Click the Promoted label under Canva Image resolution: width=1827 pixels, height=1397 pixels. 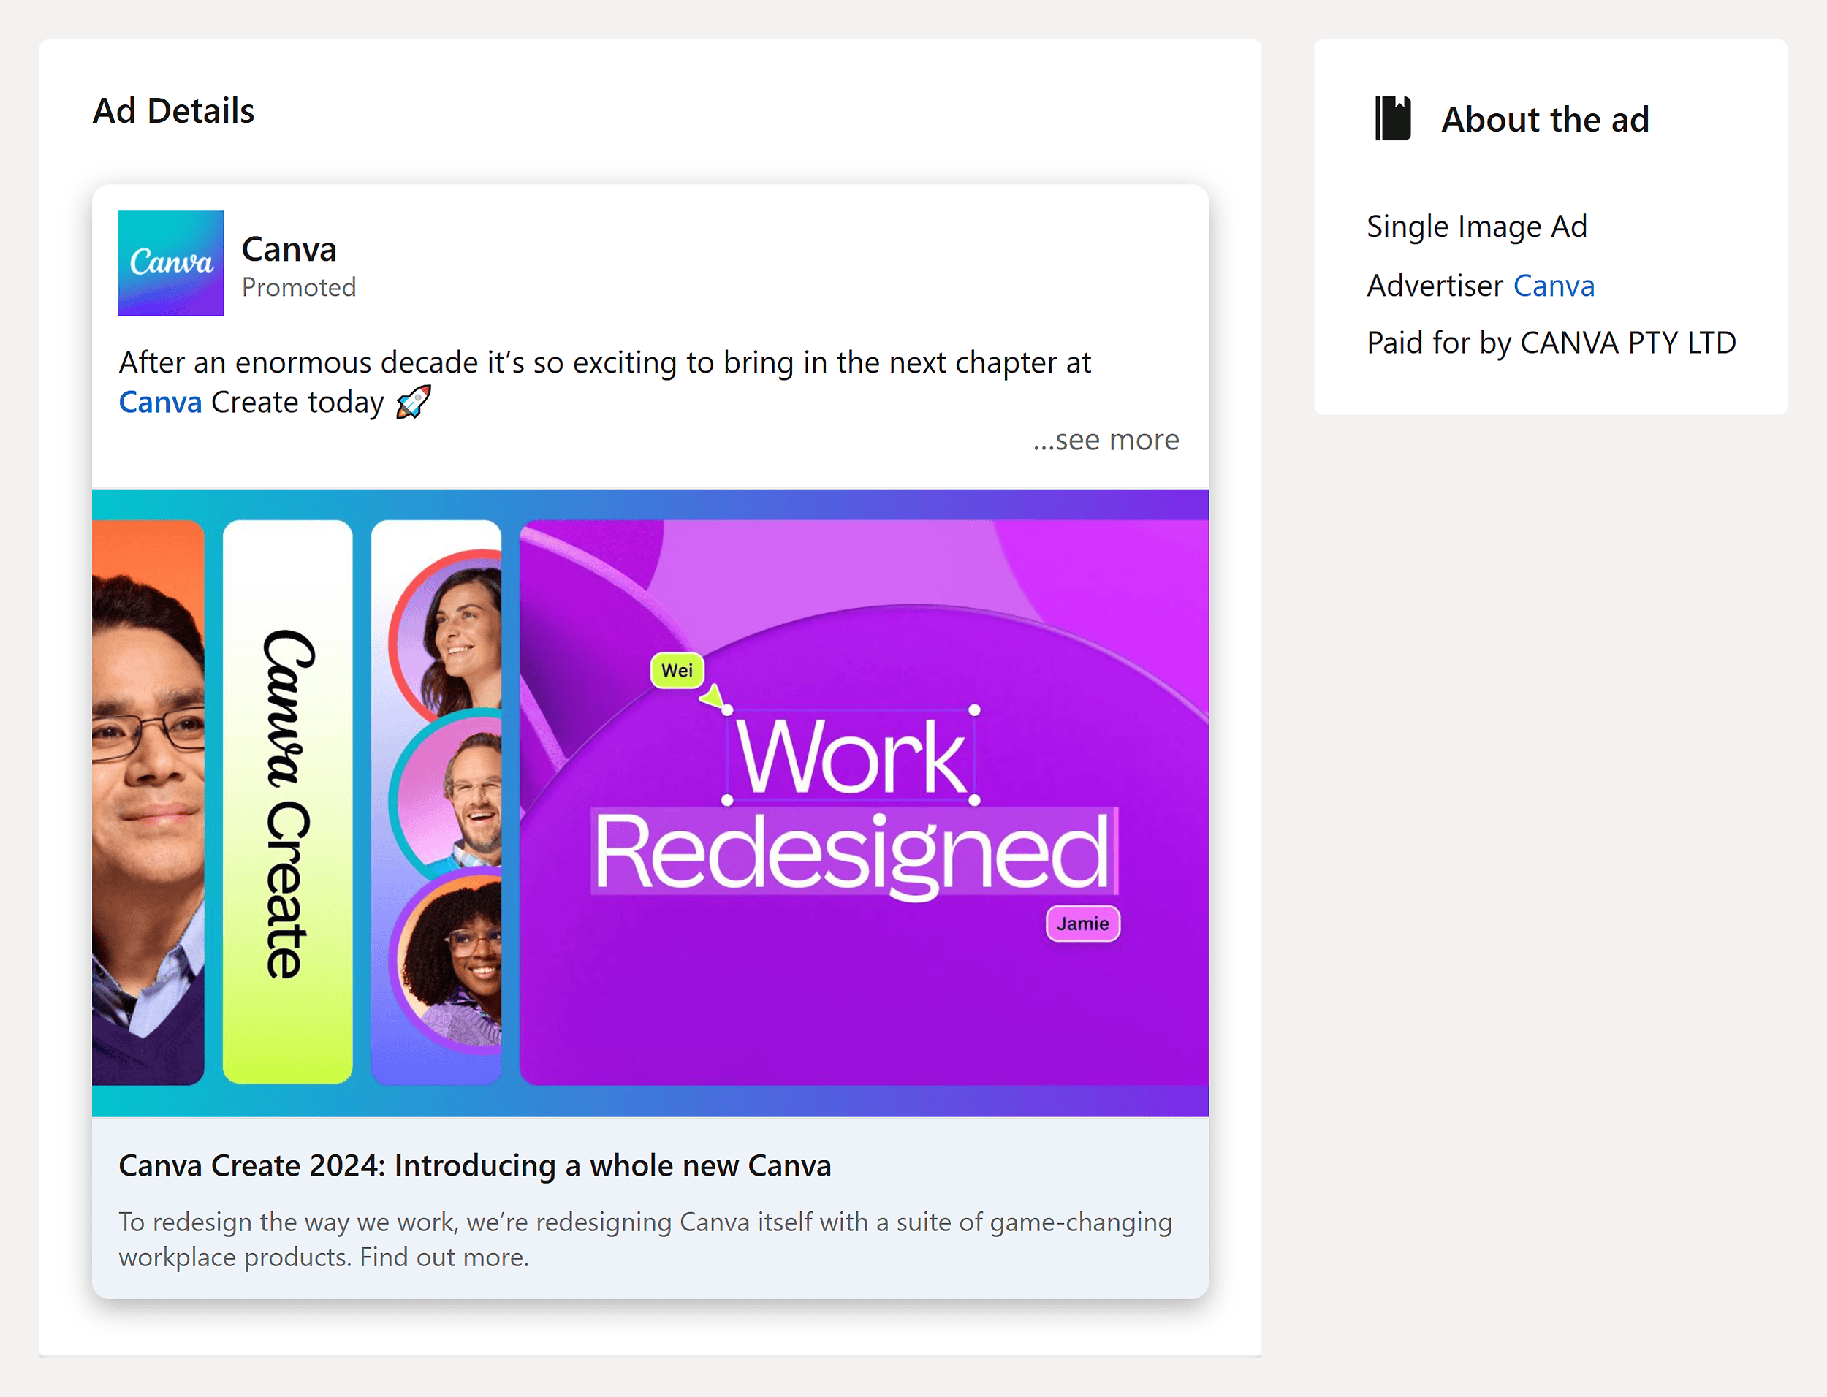(x=299, y=287)
